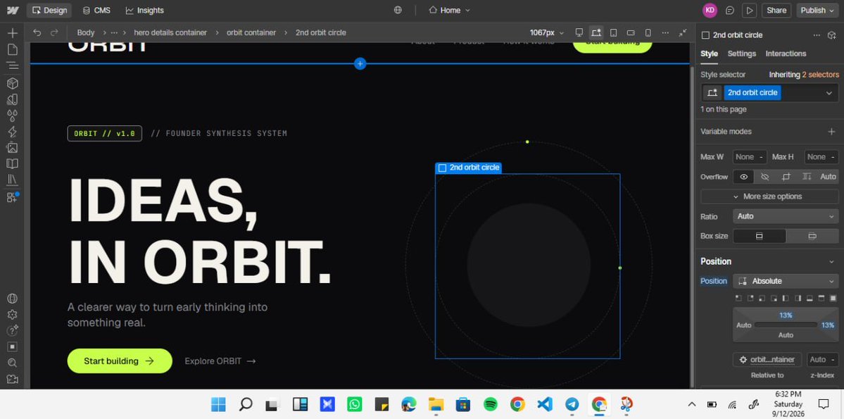
Task: Click Start building button on canvas
Action: (120, 361)
